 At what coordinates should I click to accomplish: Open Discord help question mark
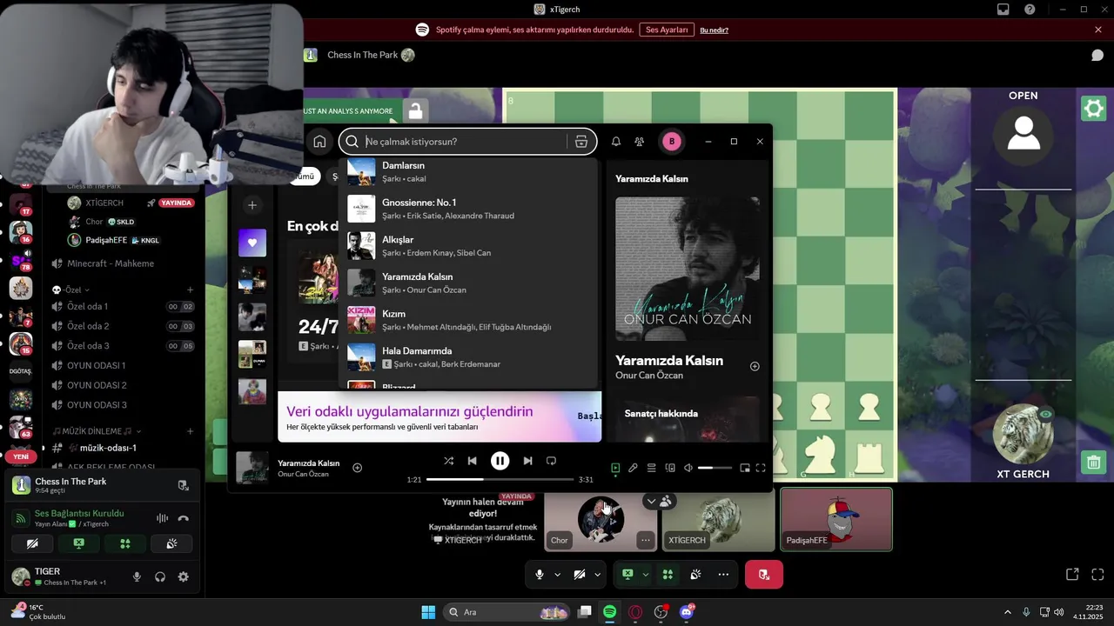pos(1030,10)
